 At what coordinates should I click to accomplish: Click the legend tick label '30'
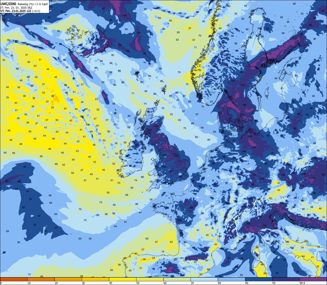(83, 283)
